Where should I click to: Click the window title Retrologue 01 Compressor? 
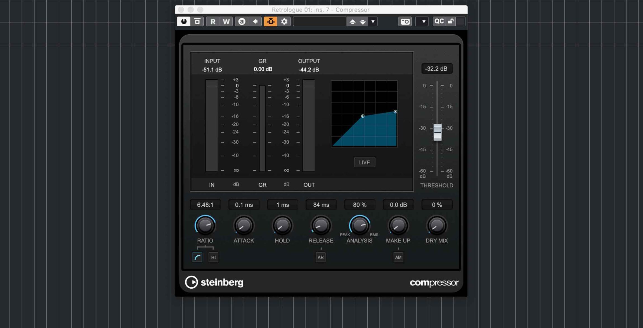[x=321, y=10]
